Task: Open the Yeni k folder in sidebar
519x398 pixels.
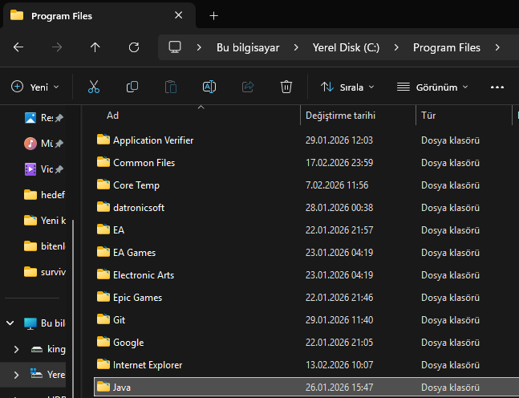Action: 45,221
